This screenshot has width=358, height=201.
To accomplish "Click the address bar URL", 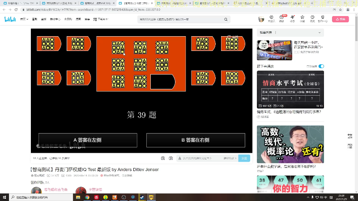I will 93,10.
